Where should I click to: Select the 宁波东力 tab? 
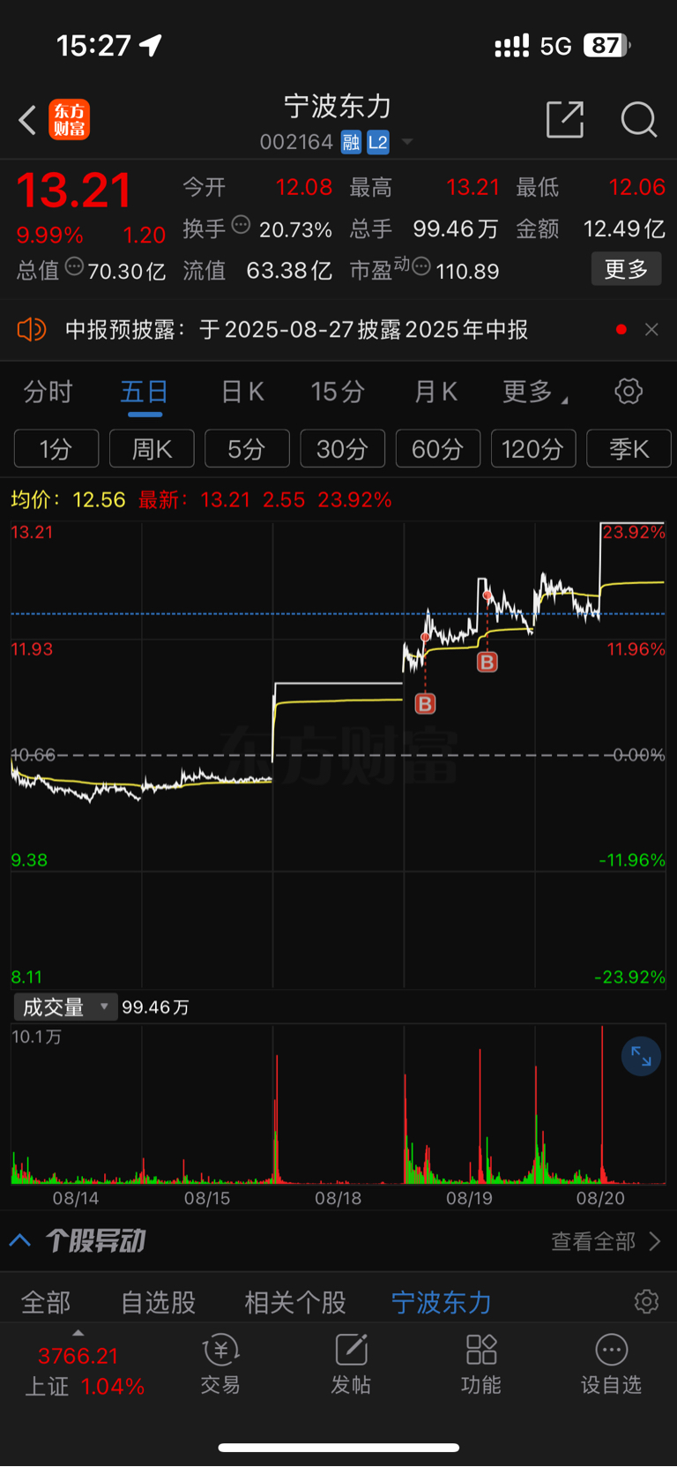[x=442, y=1302]
